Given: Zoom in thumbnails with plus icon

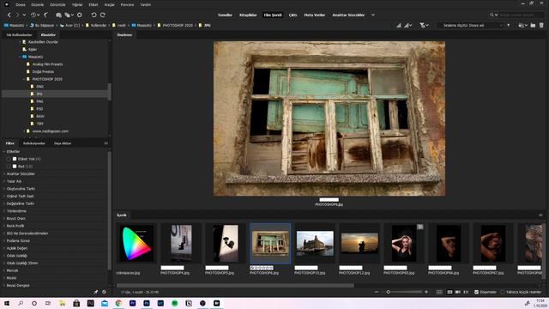Looking at the screenshot, I should point(426,292).
